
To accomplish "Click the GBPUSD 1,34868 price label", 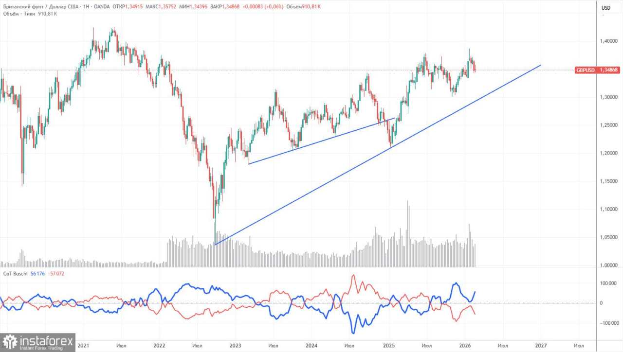I will pyautogui.click(x=598, y=70).
